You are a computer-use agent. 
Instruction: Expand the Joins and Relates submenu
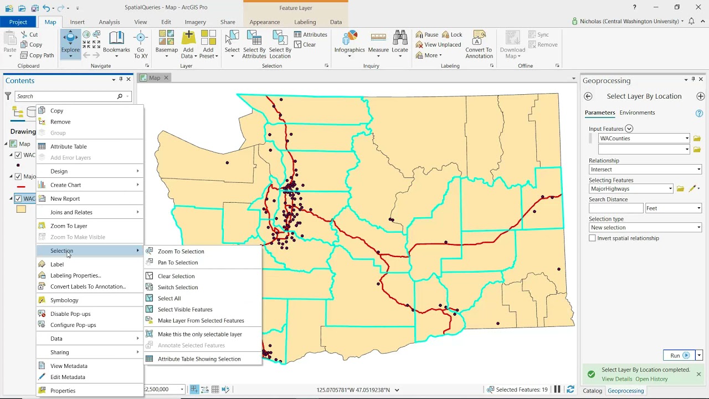[90, 212]
